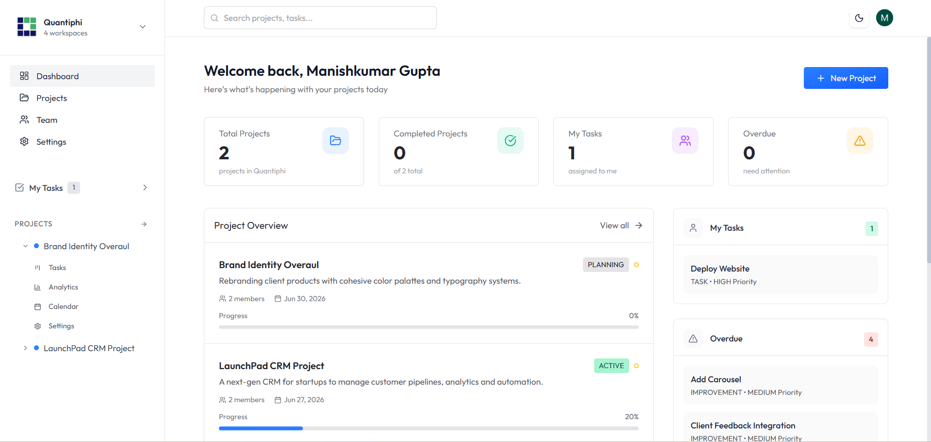Click the Calendar icon in sidebar tree

[37, 306]
